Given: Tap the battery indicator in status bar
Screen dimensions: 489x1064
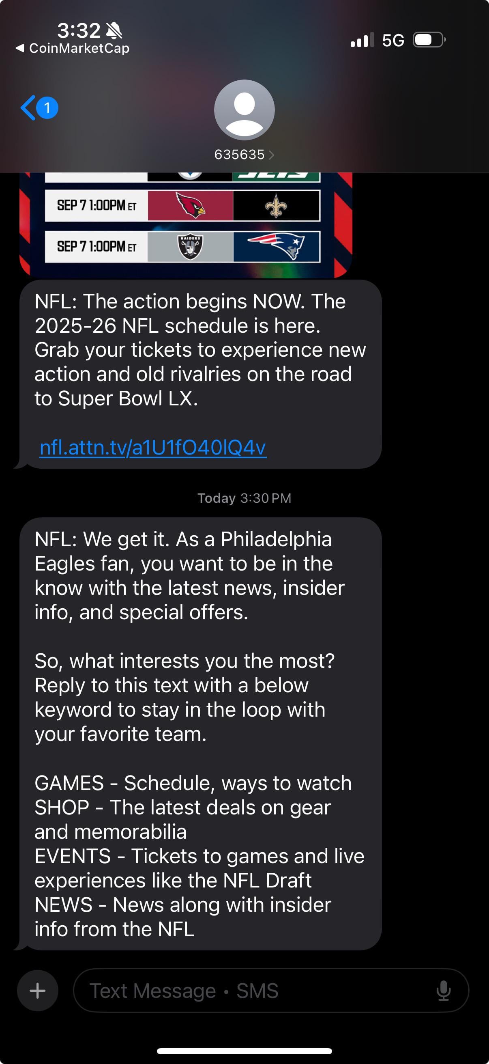Looking at the screenshot, I should (x=429, y=40).
